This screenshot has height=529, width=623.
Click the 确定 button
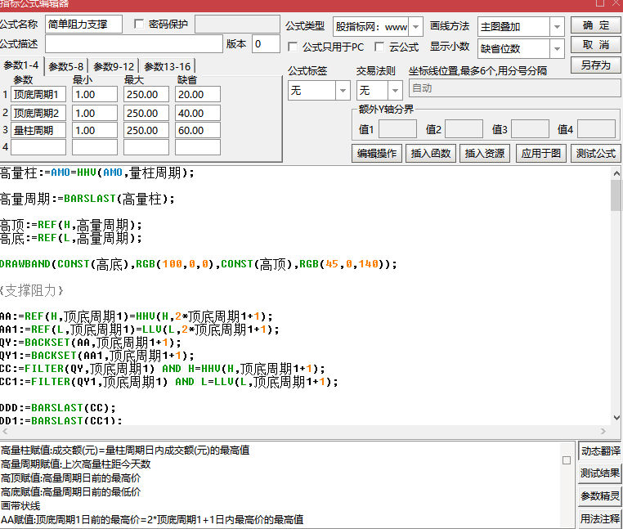click(x=595, y=25)
